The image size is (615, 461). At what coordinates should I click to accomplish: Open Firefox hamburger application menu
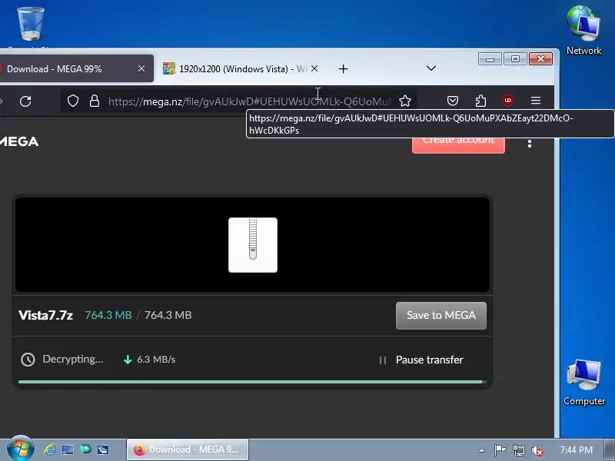(x=536, y=101)
